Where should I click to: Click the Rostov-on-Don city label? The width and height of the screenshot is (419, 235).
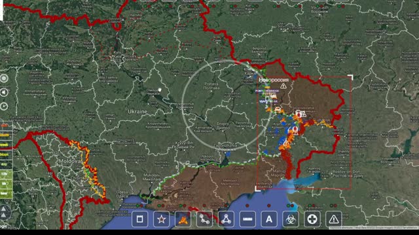(x=348, y=174)
